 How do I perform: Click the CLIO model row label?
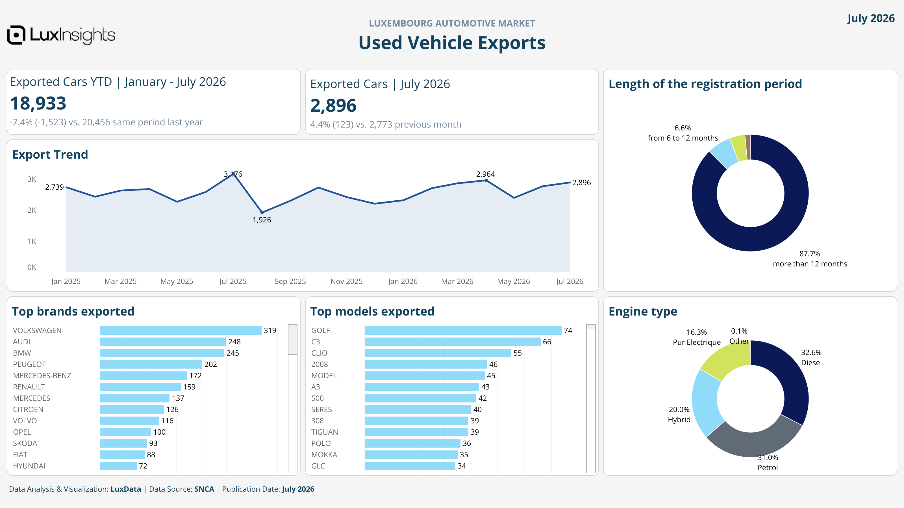click(x=319, y=353)
